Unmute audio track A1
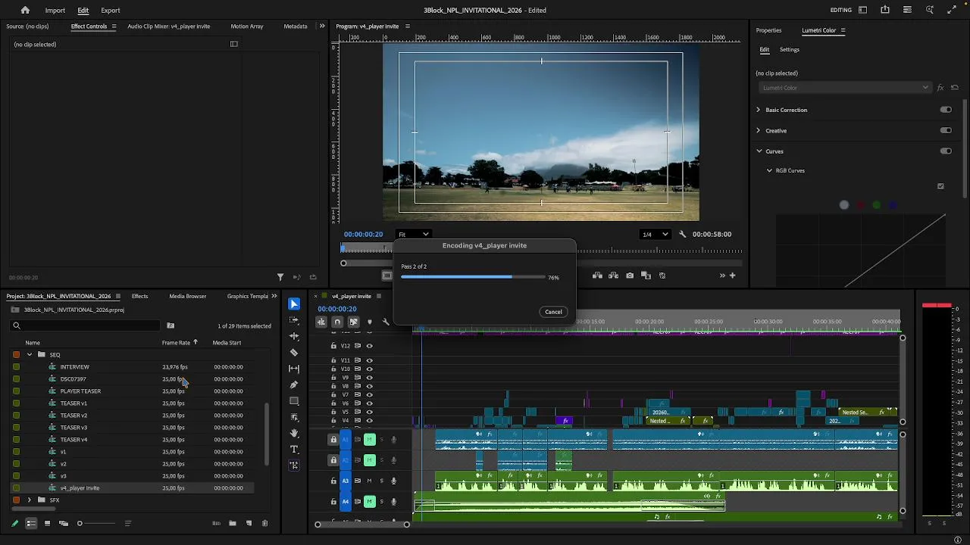Image resolution: width=970 pixels, height=545 pixels. [369, 439]
